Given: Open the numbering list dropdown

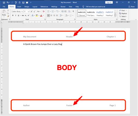Looking at the screenshot, I should (55, 11).
